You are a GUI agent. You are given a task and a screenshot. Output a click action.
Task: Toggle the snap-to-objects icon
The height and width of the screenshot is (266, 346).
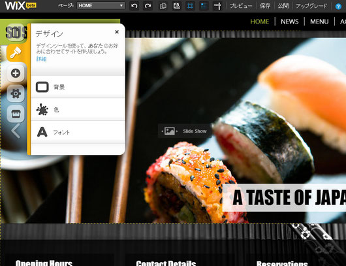pyautogui.click(x=204, y=6)
